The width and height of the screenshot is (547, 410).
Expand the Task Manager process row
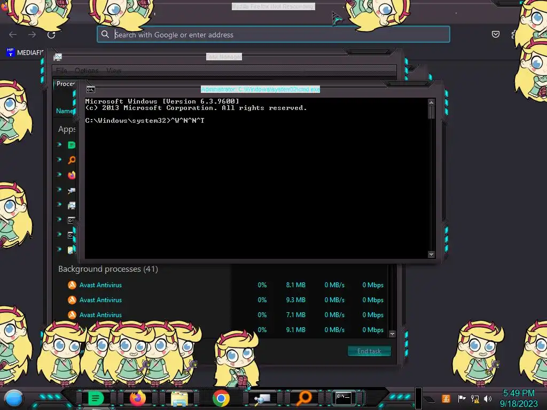59,204
